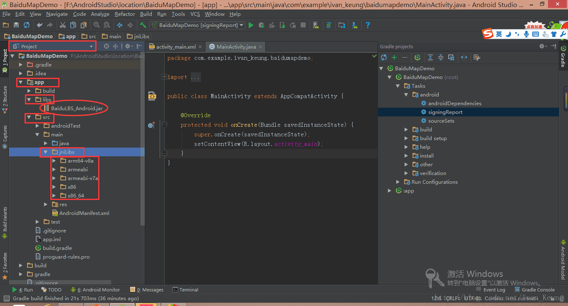
Task: Toggle Gradle offline mode icon
Action: tap(464, 57)
